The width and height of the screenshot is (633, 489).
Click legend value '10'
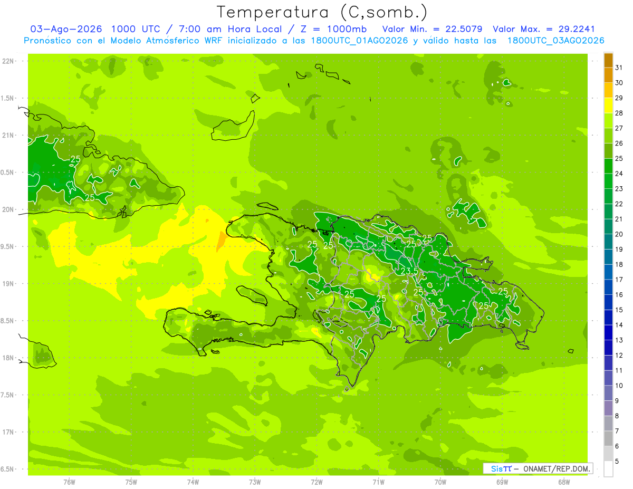point(619,386)
